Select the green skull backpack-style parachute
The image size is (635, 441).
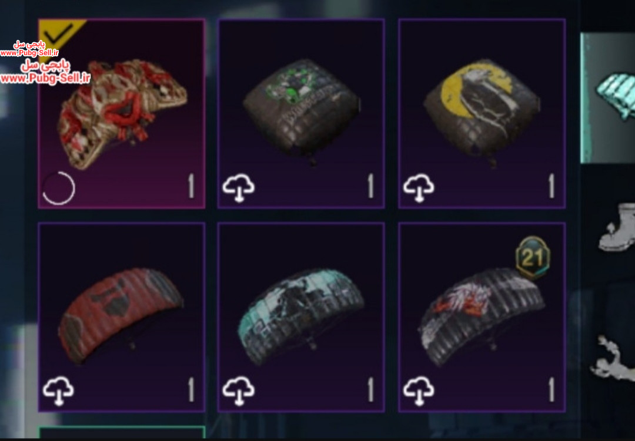coord(301,114)
